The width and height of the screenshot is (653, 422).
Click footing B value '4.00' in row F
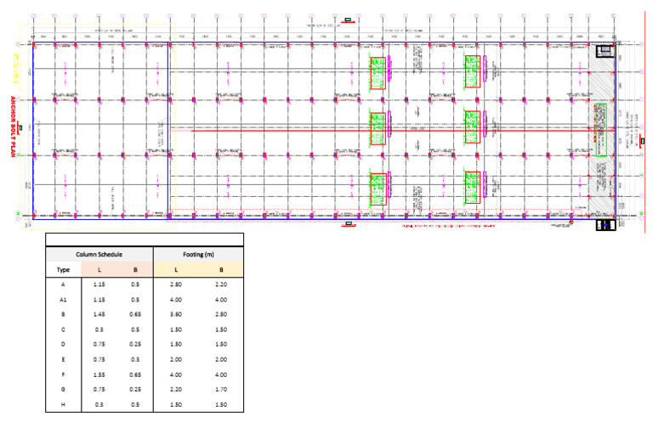(221, 374)
